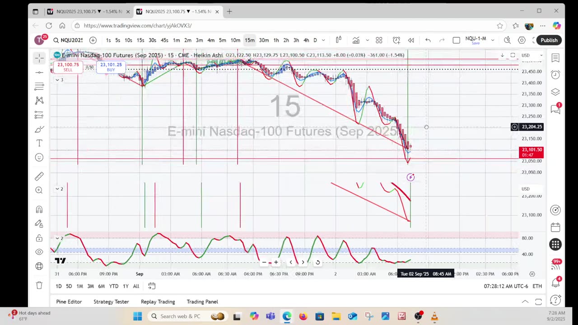
Task: Undo the last chart action
Action: click(x=428, y=40)
